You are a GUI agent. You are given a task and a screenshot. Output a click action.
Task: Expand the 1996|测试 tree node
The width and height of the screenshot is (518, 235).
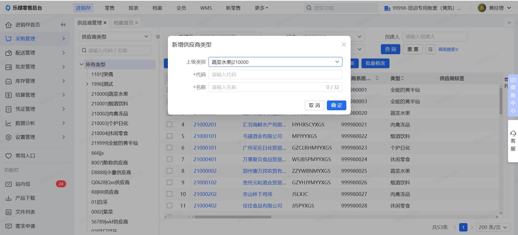coord(87,84)
